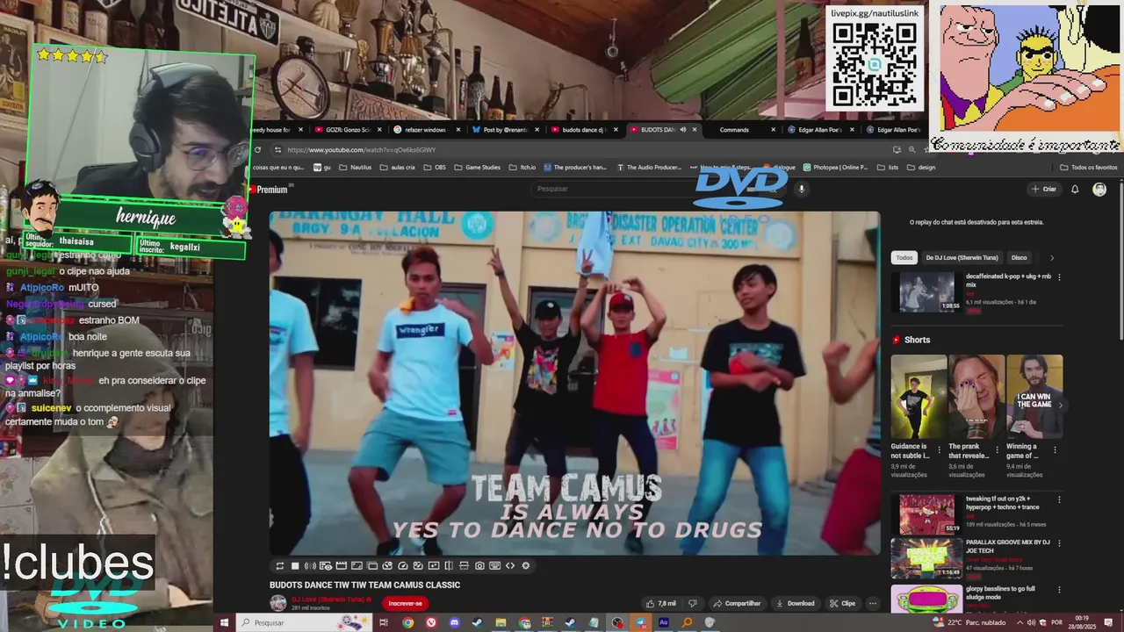Open the Windows Start menu
The width and height of the screenshot is (1124, 632).
pos(224,623)
